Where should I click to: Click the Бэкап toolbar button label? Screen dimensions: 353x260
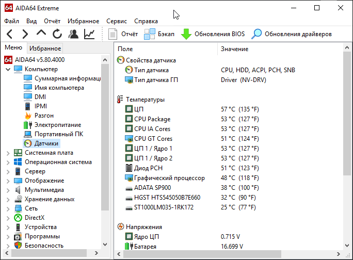(166, 34)
